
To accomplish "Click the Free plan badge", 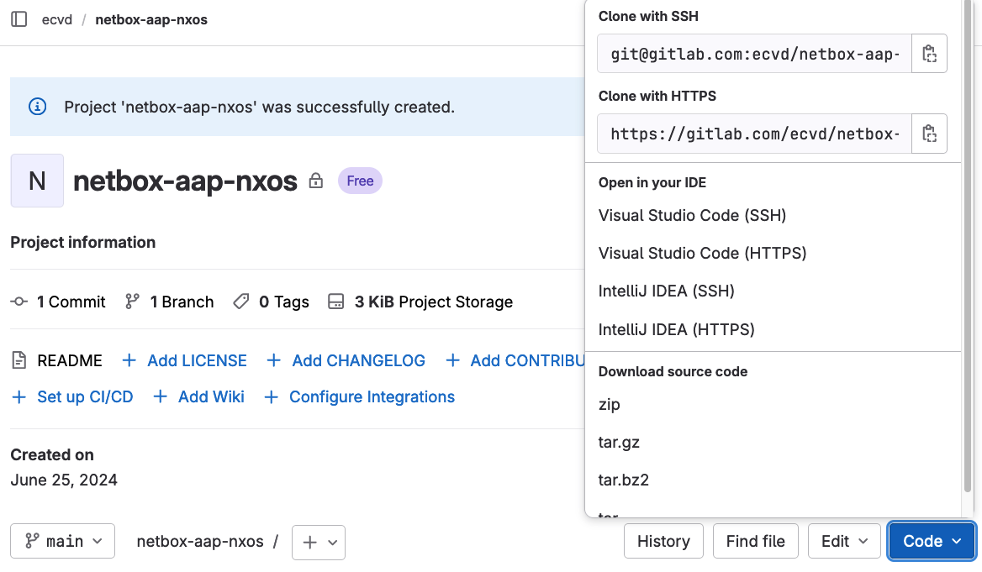I will [x=360, y=181].
